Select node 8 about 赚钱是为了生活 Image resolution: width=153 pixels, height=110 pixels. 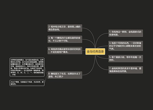point(65,75)
